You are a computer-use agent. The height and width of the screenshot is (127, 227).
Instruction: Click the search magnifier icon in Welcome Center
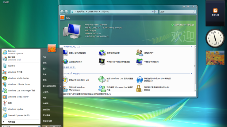(194, 12)
